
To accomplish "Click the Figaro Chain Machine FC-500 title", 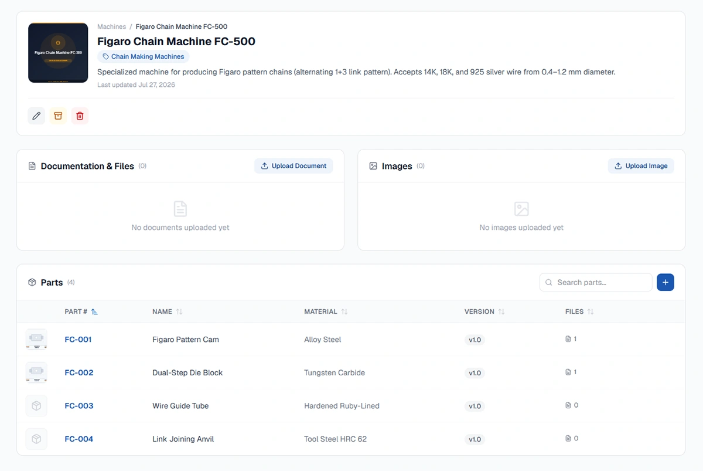I will coord(176,41).
